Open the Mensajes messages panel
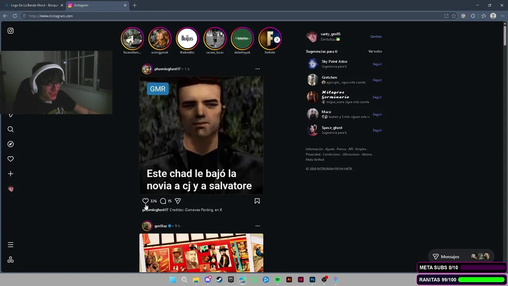This screenshot has width=508, height=286. pos(461,257)
